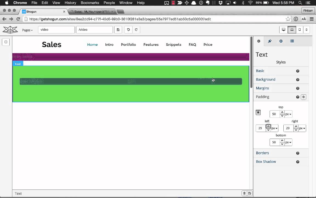Screen dimensions: 316x198
Task: Click the redo button
Action: click(x=136, y=30)
